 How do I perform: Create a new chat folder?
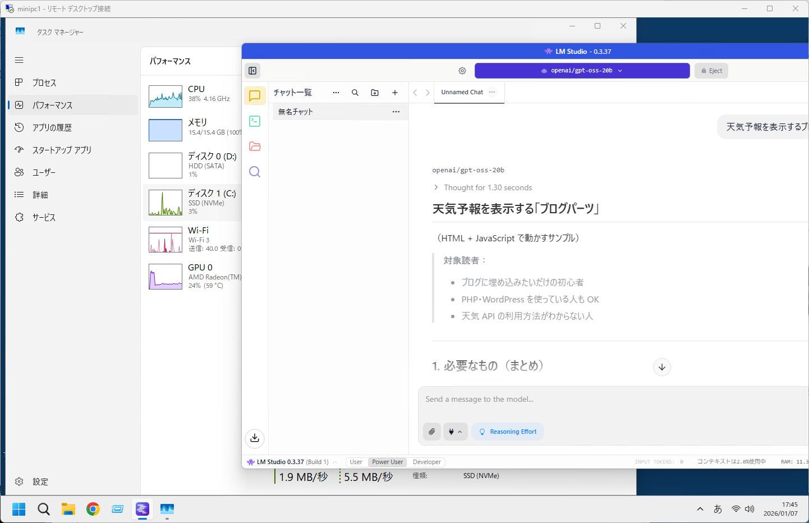(x=375, y=93)
